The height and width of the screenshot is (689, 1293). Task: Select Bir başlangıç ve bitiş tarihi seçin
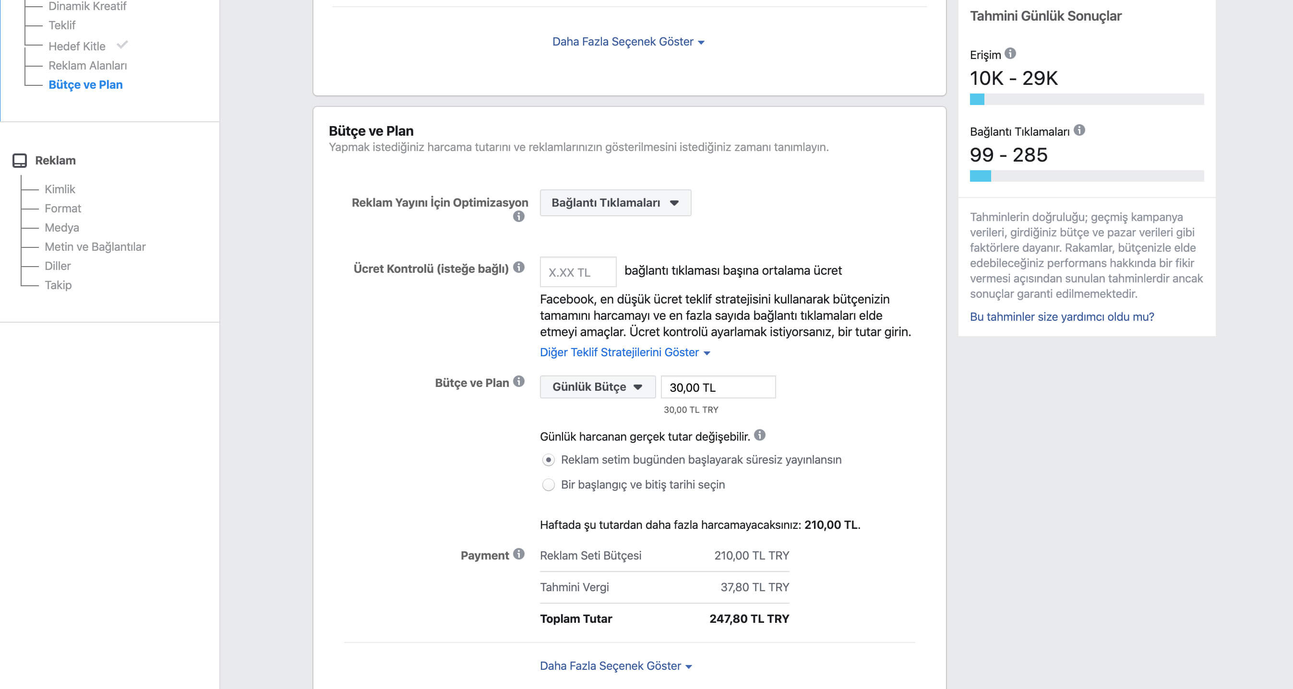pyautogui.click(x=548, y=485)
